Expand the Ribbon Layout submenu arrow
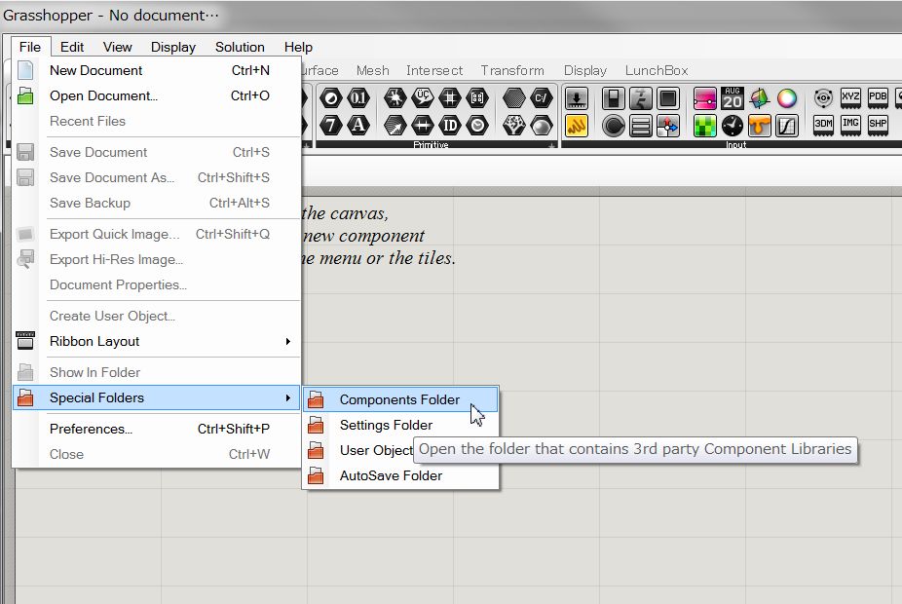Screen dimensions: 902x604 click(287, 341)
